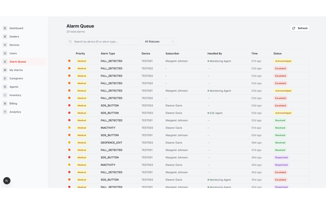Click the 47d ago time cell
Image resolution: width=326 pixels, height=204 pixels.
256,150
